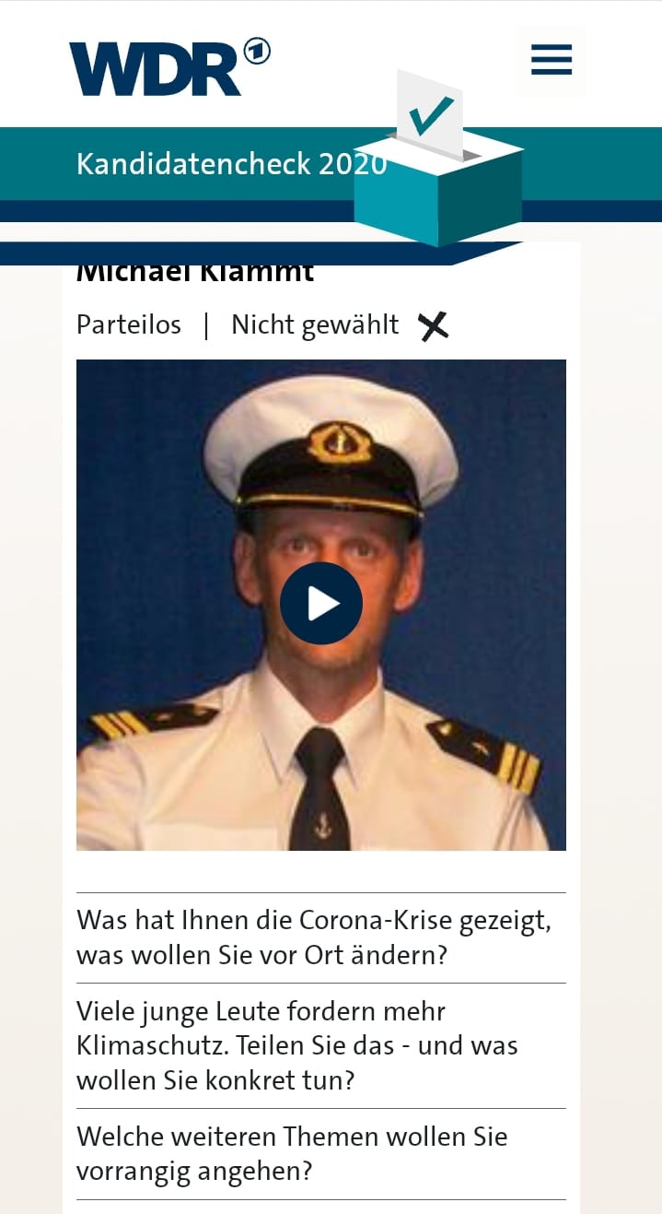Click the gold emblem on the captain's cap
662x1214 pixels.
point(340,442)
